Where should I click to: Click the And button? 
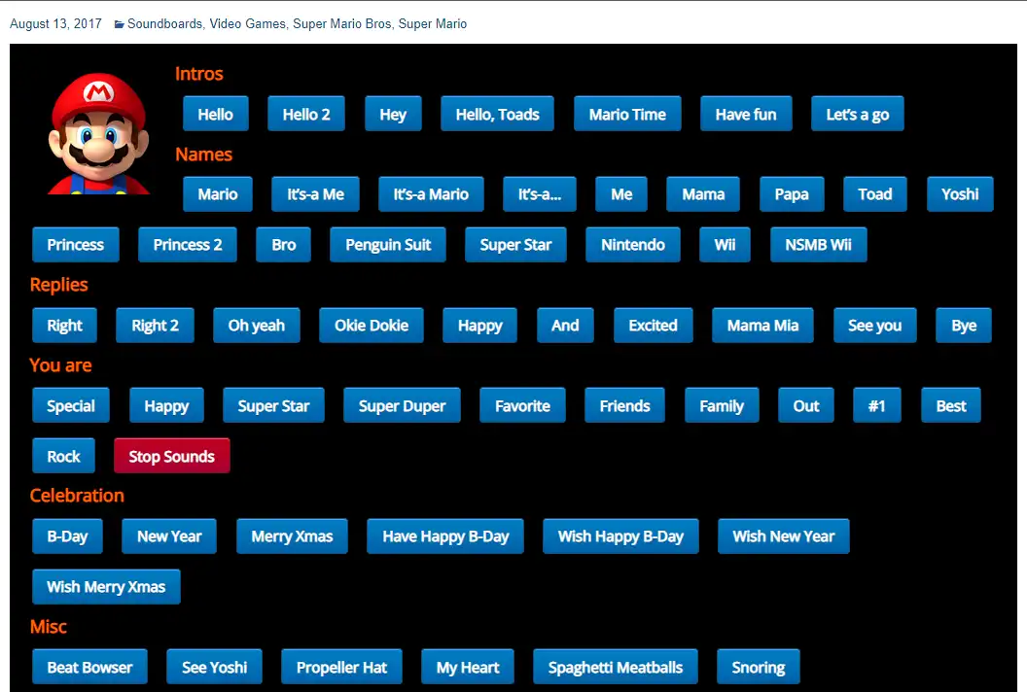coord(565,325)
